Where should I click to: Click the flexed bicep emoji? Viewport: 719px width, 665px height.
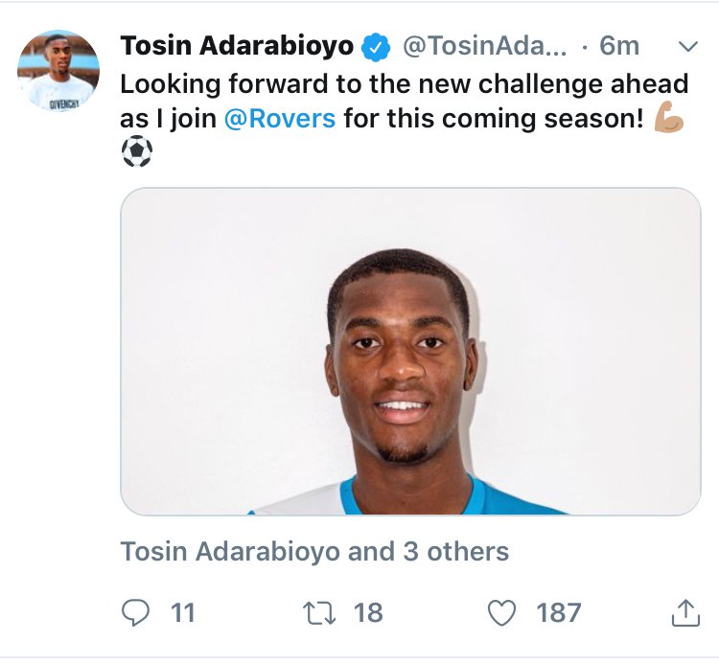point(669,117)
